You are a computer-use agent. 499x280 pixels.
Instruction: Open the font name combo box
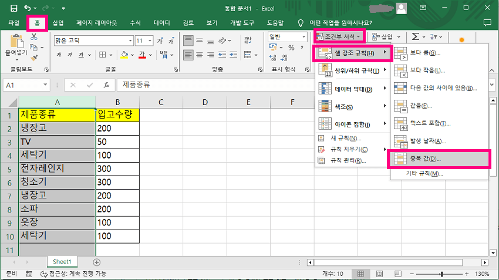point(93,41)
